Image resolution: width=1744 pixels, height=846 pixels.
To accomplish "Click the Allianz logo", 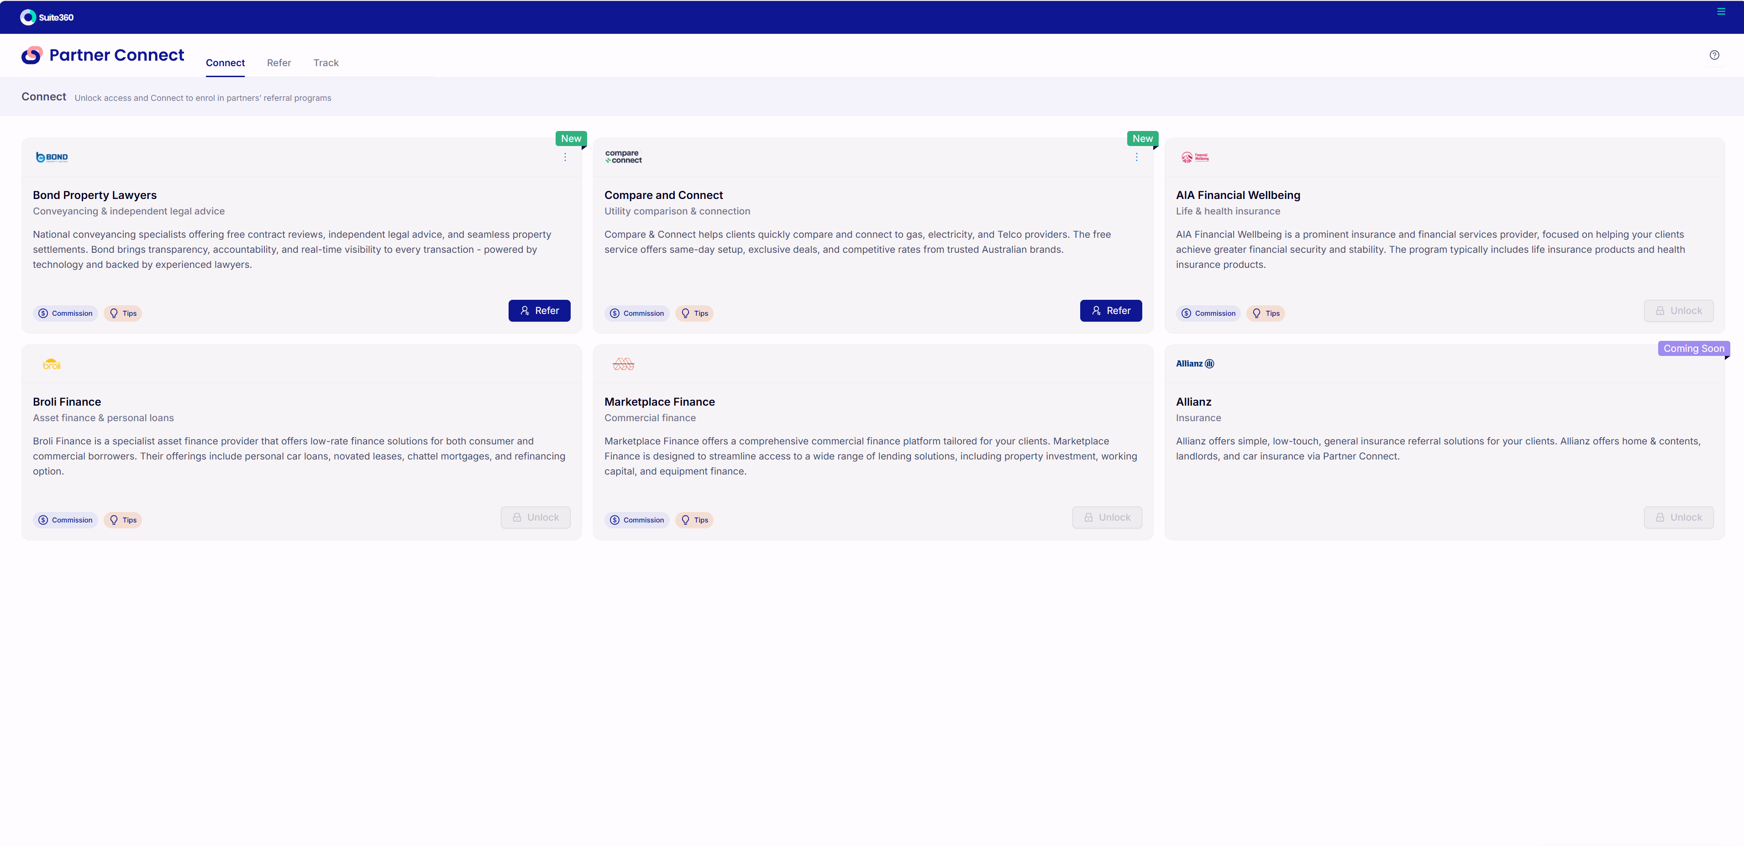I will coord(1194,363).
